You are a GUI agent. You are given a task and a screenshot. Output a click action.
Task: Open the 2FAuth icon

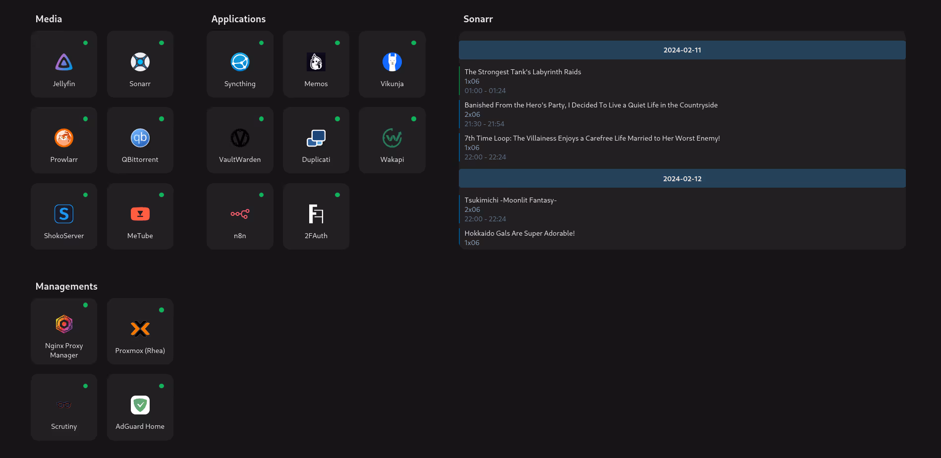316,214
